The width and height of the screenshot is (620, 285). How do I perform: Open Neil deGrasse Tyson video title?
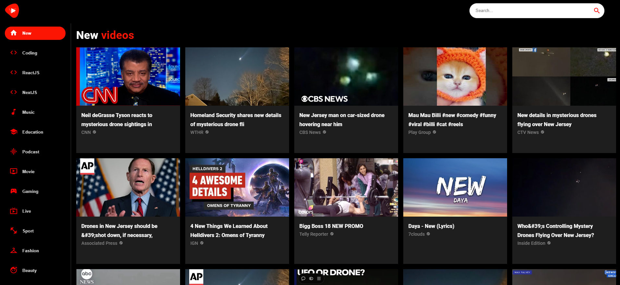pyautogui.click(x=117, y=120)
